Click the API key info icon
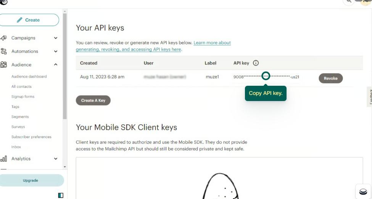Image resolution: width=372 pixels, height=199 pixels. click(256, 63)
